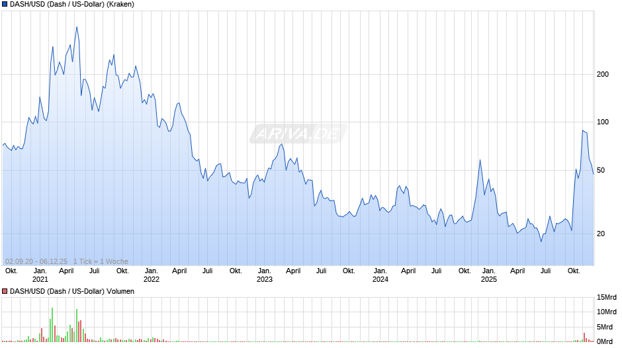Click the tallest green volume bar
This screenshot has height=348, width=622.
click(x=52, y=325)
